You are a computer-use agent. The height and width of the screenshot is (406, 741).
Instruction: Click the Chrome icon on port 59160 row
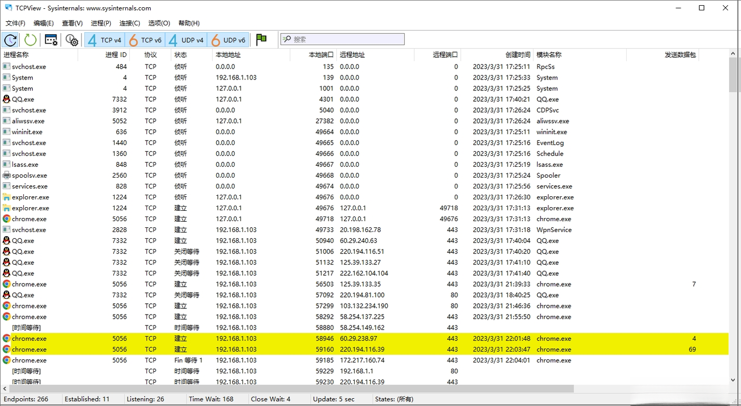6,349
